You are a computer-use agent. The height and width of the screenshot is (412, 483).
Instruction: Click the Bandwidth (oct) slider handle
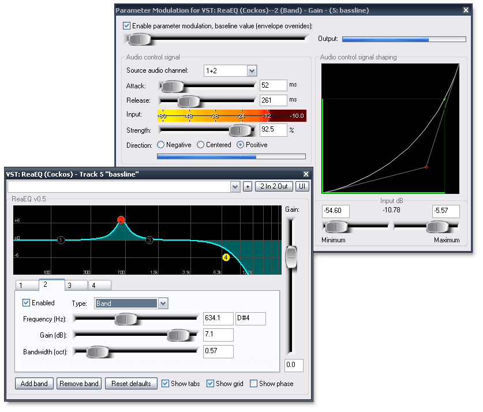(x=98, y=352)
